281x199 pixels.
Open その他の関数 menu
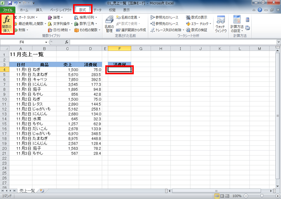(87, 30)
